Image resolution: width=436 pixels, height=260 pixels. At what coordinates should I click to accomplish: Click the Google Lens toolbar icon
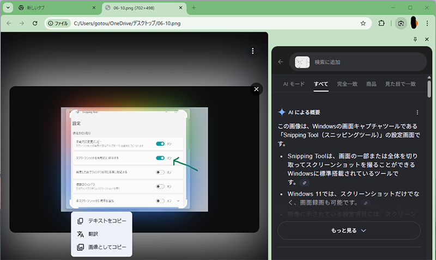(401, 23)
